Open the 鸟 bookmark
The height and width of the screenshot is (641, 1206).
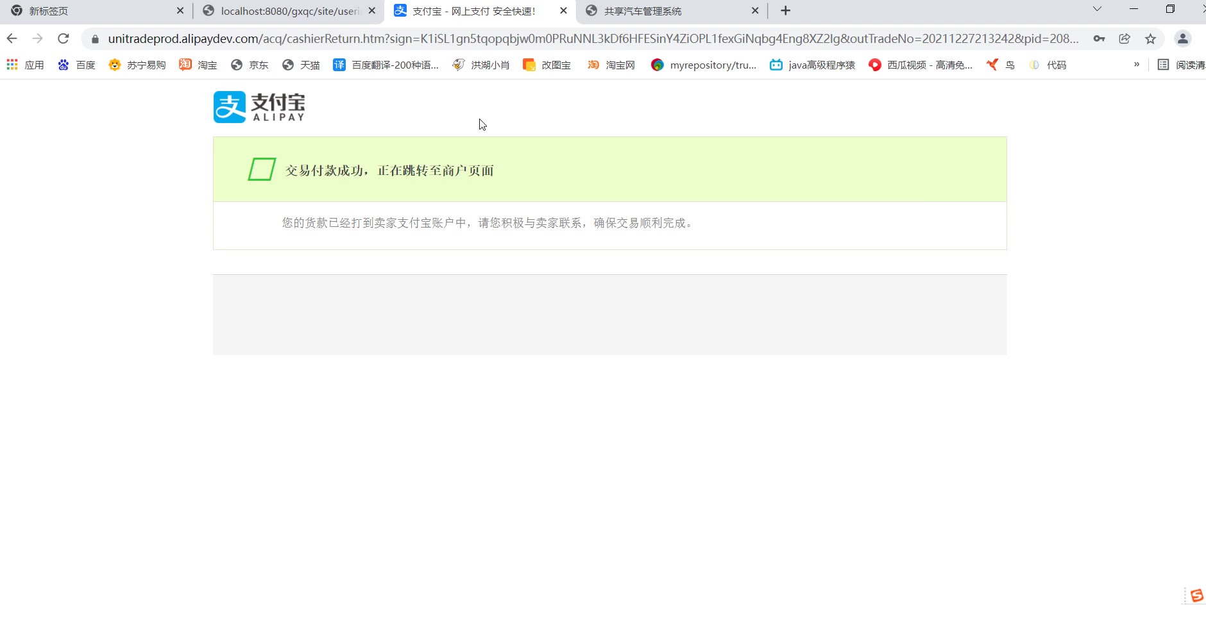point(1001,65)
